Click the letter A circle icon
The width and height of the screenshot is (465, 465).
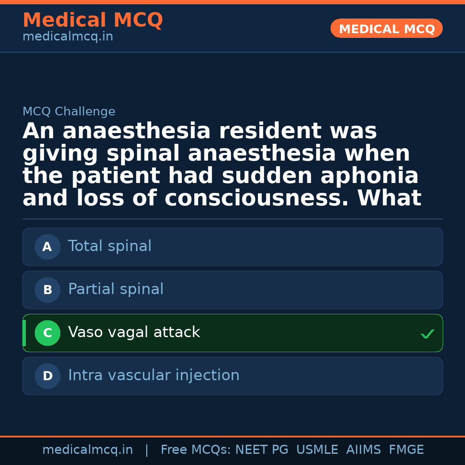pyautogui.click(x=47, y=247)
